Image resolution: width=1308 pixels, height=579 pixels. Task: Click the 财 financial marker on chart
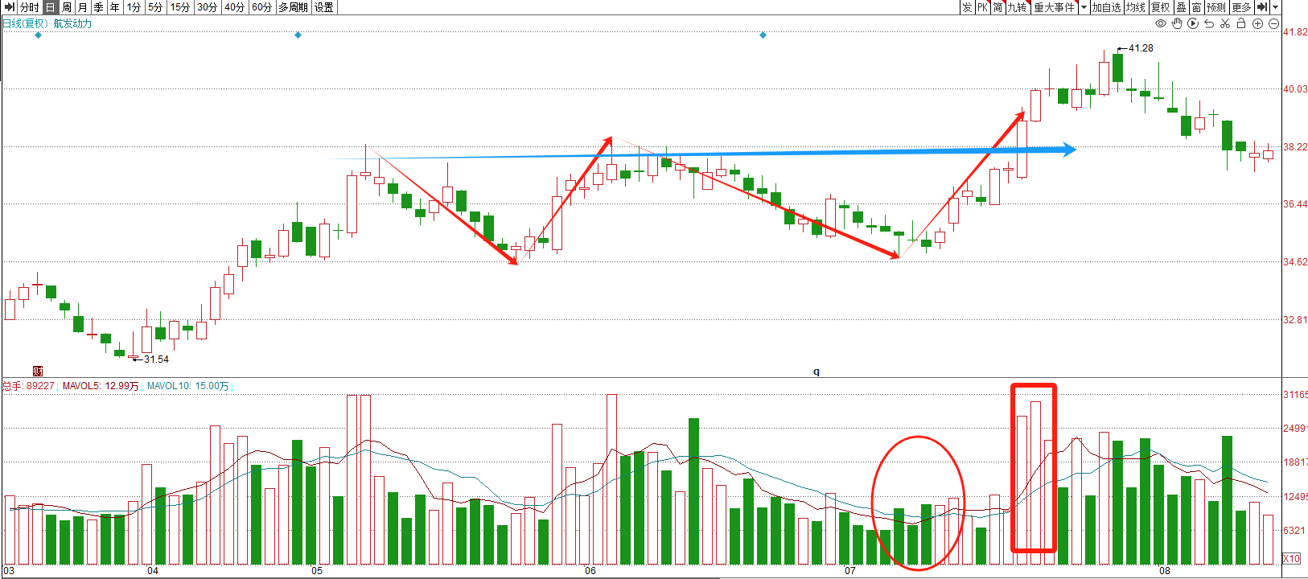tap(37, 371)
